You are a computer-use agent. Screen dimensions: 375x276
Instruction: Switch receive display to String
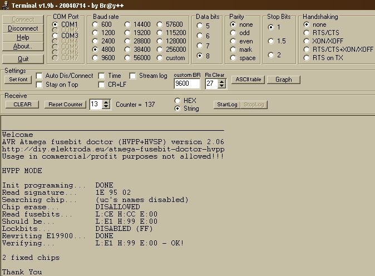pos(177,109)
